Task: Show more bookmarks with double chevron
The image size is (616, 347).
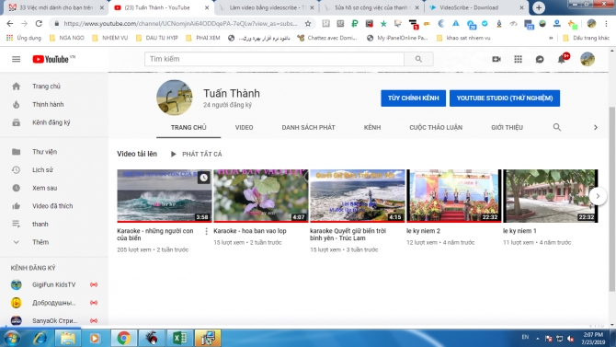Action: click(551, 38)
